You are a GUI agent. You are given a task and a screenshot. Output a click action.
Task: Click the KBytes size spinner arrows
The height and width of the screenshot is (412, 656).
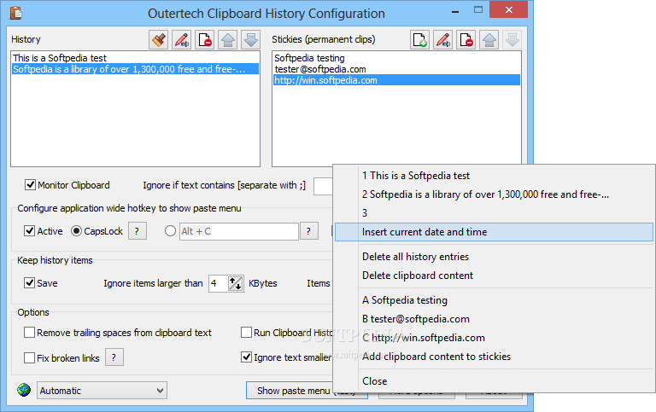click(235, 283)
